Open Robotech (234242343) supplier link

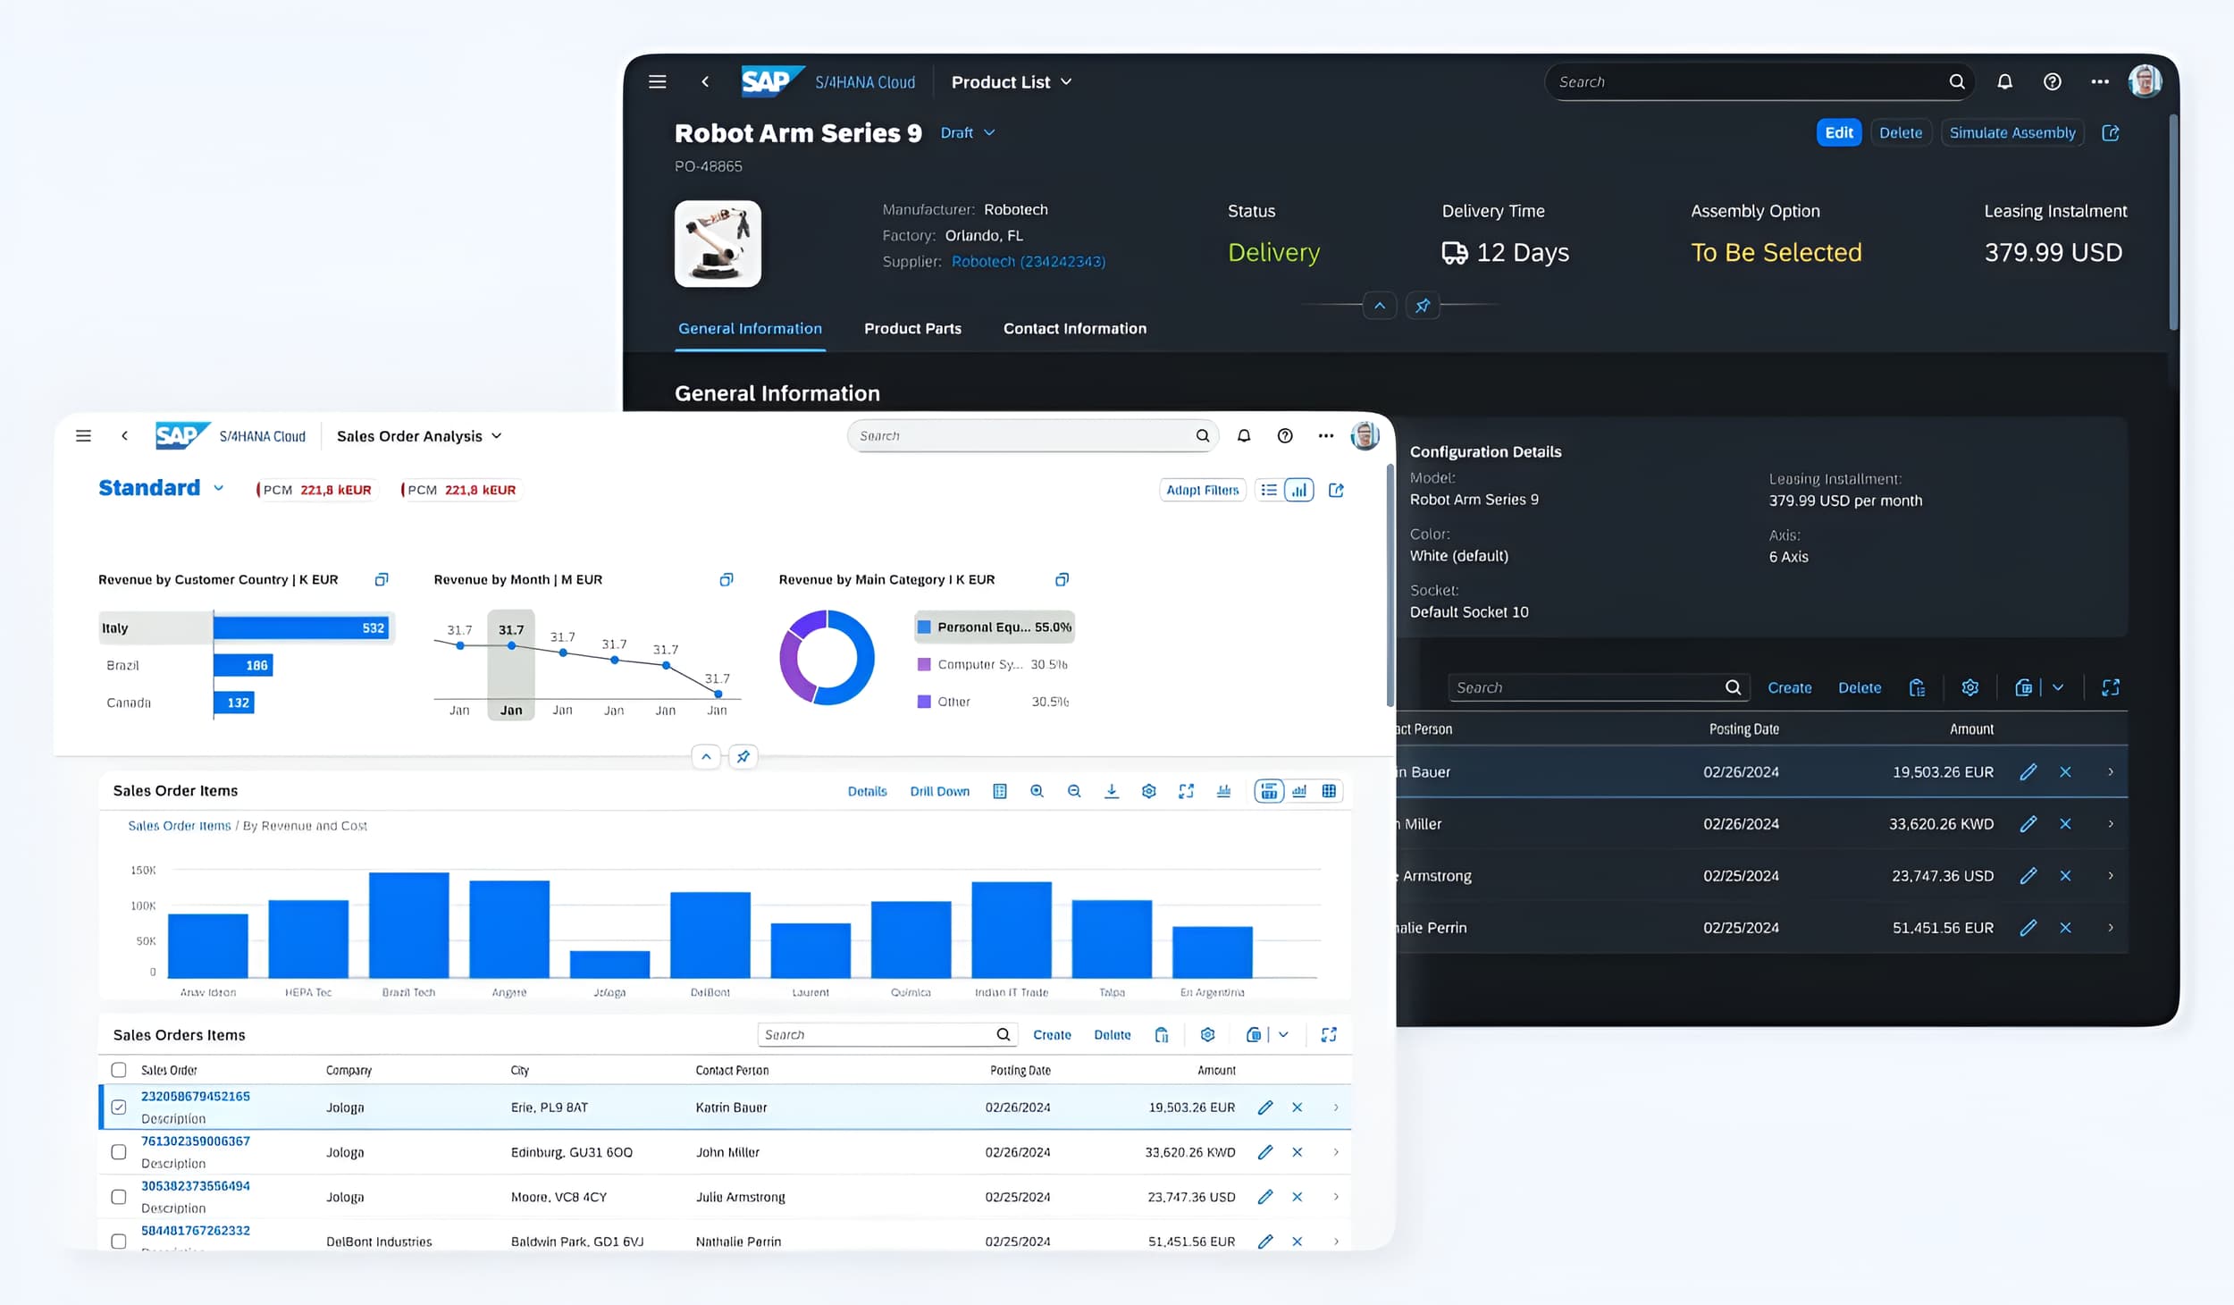coord(1028,261)
